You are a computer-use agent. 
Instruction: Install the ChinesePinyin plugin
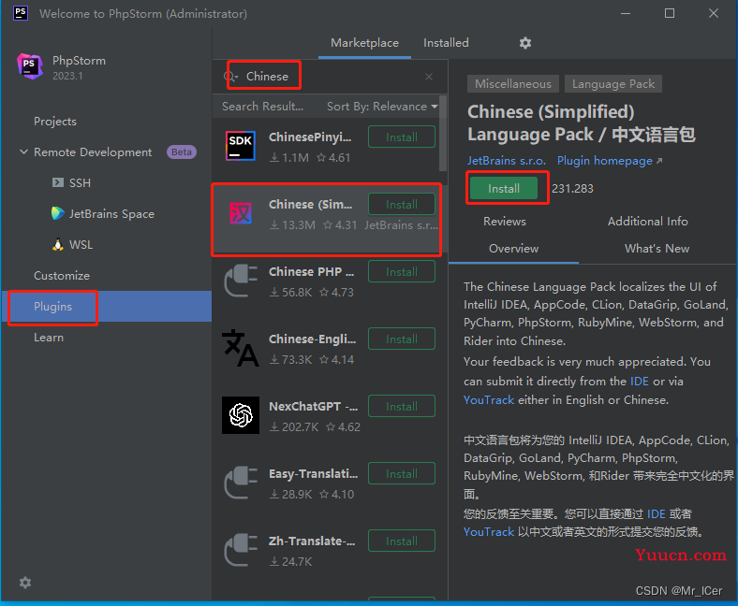402,137
